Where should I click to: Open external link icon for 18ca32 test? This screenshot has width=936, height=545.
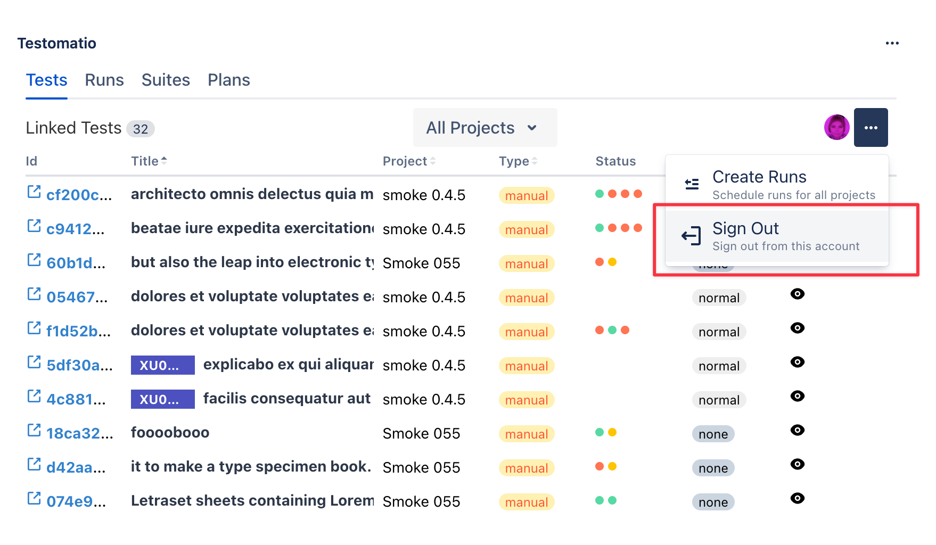pos(34,431)
